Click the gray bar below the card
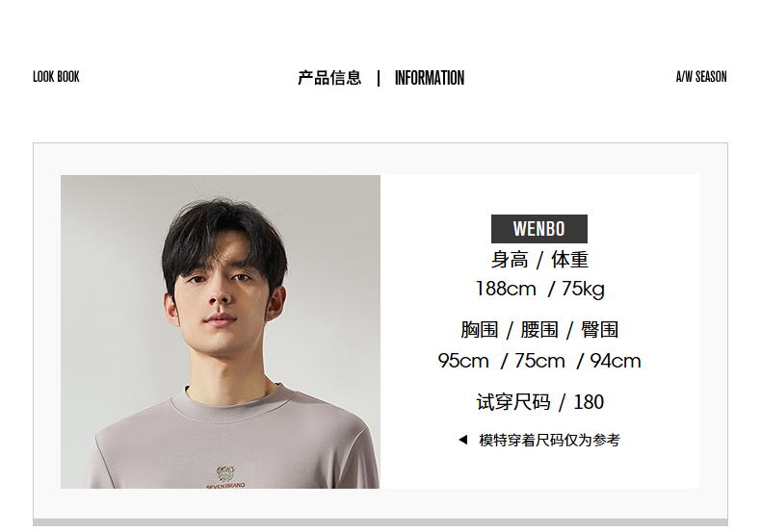This screenshot has height=532, width=761. point(380,522)
